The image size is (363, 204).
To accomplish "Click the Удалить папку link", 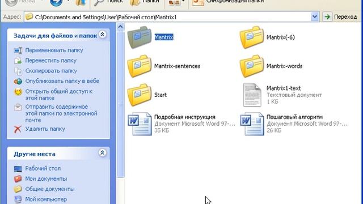I will tap(45, 129).
